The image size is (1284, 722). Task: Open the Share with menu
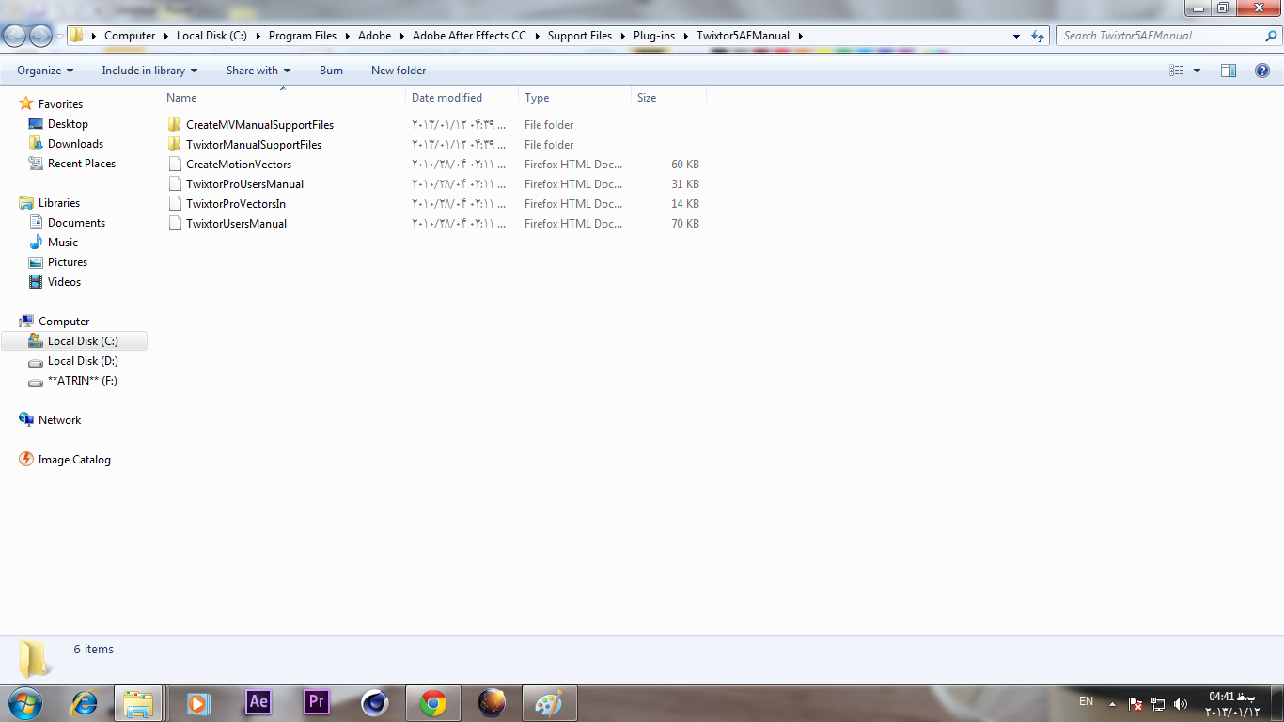(258, 71)
